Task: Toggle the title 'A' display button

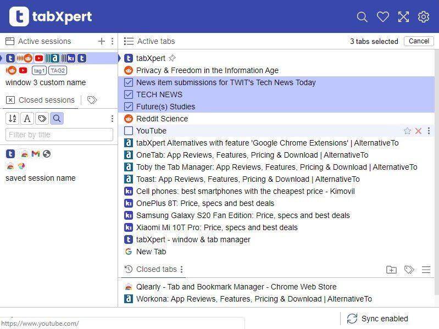Action: point(27,118)
